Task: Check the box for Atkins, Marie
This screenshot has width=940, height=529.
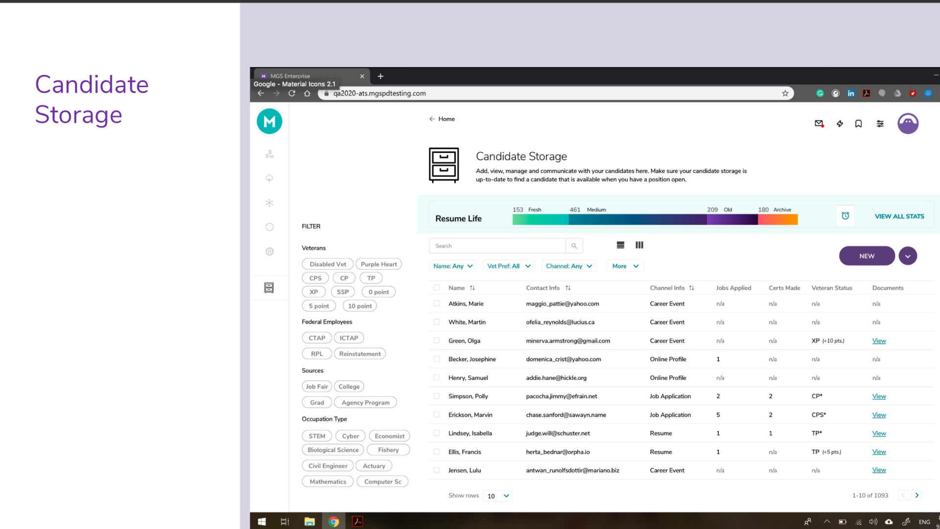Action: click(x=436, y=304)
